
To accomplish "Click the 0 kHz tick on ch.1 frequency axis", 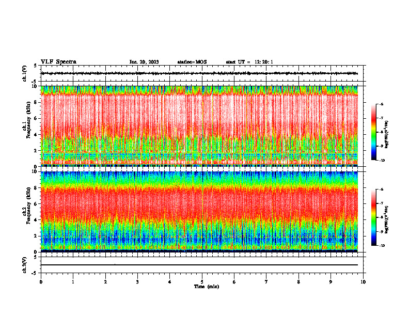I will coord(37,167).
